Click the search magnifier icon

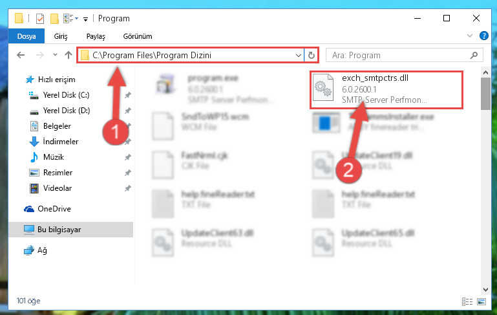click(474, 56)
